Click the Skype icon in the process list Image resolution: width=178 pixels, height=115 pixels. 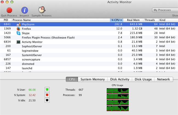[x=18, y=33]
